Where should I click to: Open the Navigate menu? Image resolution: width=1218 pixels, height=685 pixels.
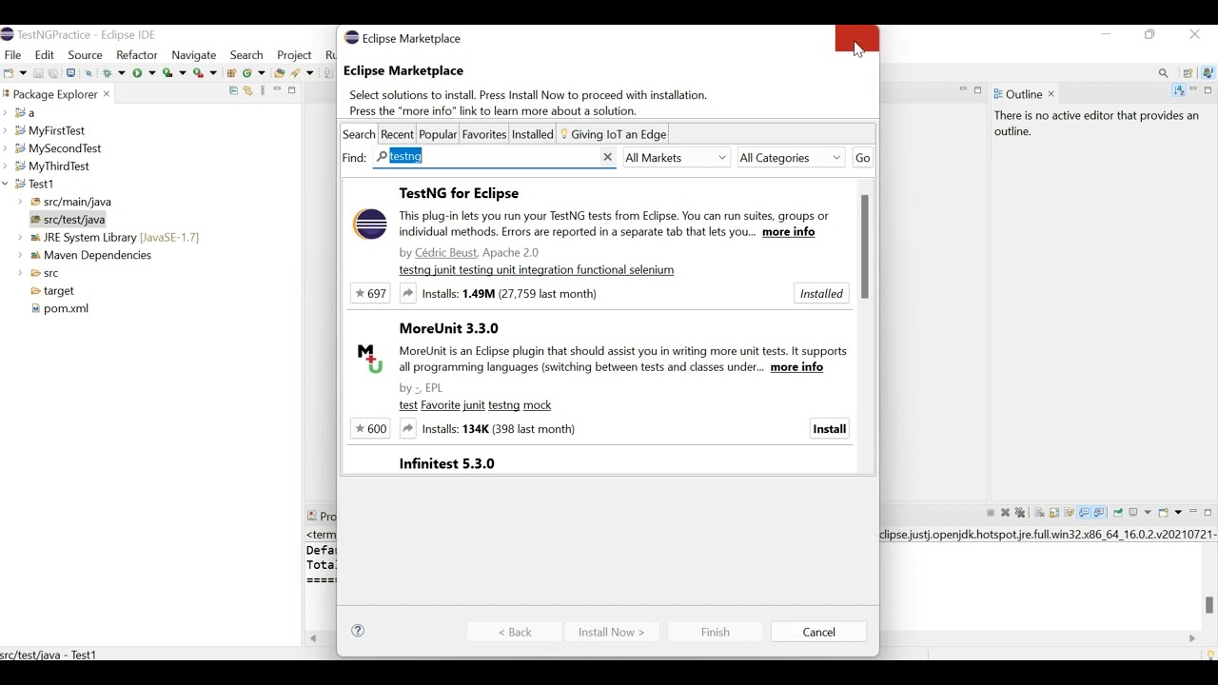[x=194, y=55]
